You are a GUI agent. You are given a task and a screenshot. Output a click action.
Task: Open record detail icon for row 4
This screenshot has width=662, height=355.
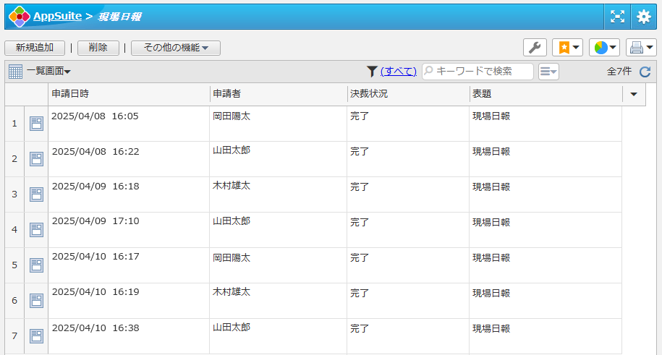36,230
